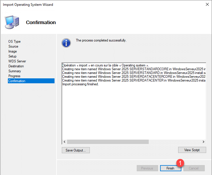212x175 pixels.
Task: Select the highlighted Confirmation step
Action: pos(17,81)
